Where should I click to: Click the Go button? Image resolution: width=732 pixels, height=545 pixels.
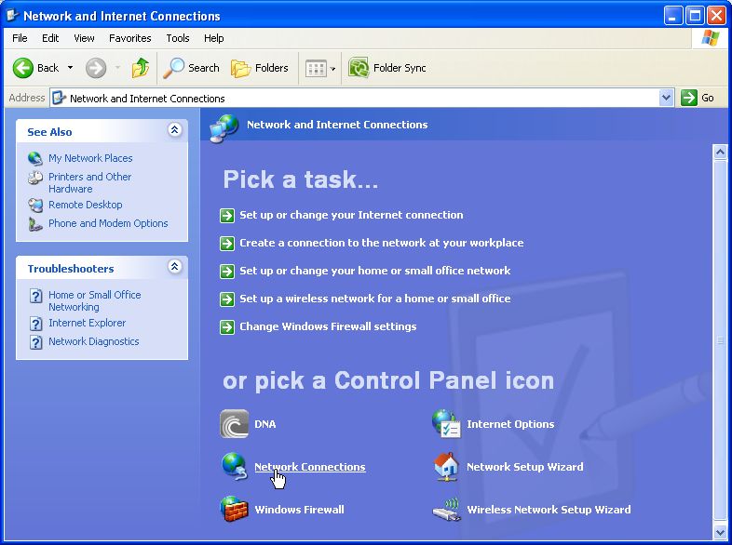point(698,98)
